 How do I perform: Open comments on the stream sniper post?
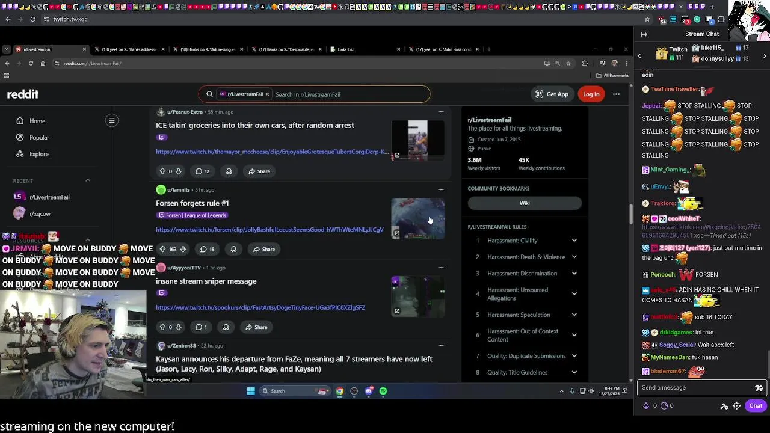(x=201, y=327)
